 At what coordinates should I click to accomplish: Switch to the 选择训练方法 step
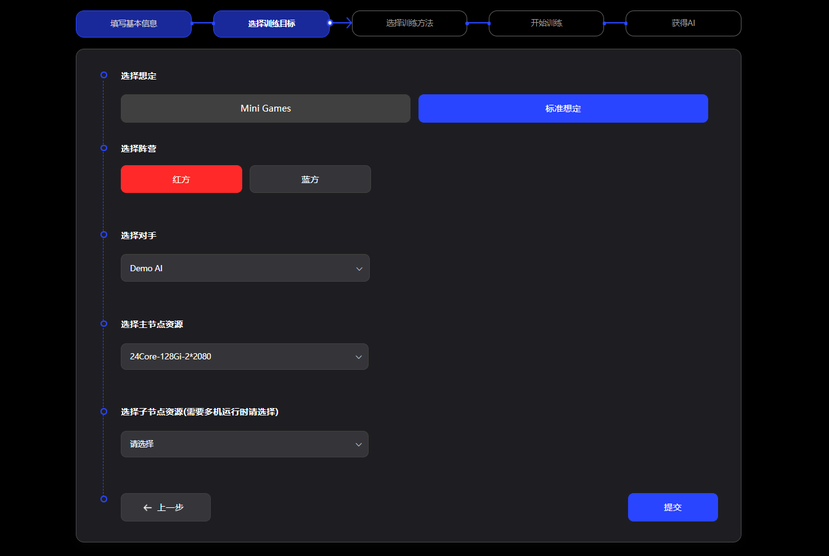tap(409, 23)
